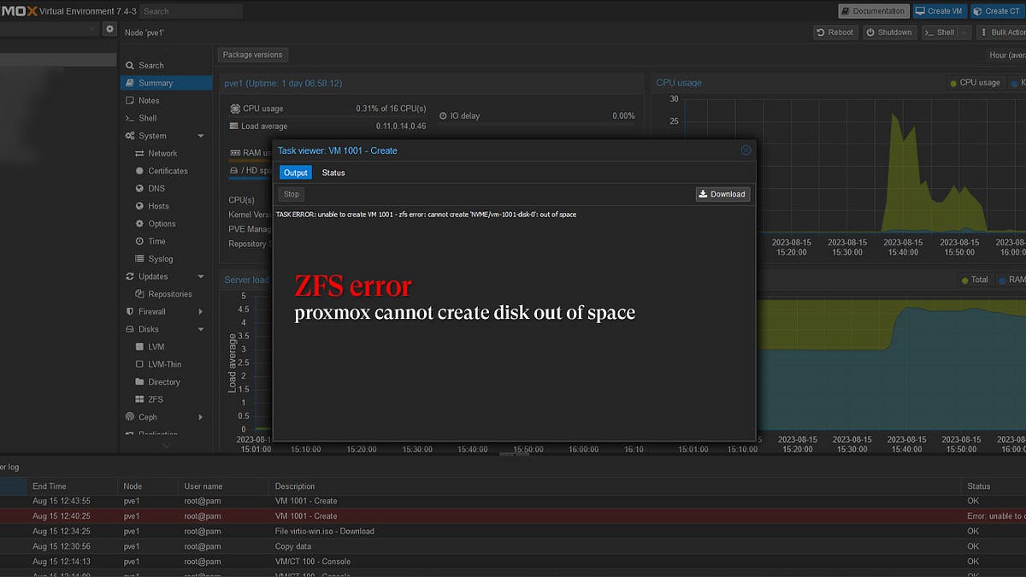Collapse the System tree section
This screenshot has width=1026, height=577.
tap(201, 136)
